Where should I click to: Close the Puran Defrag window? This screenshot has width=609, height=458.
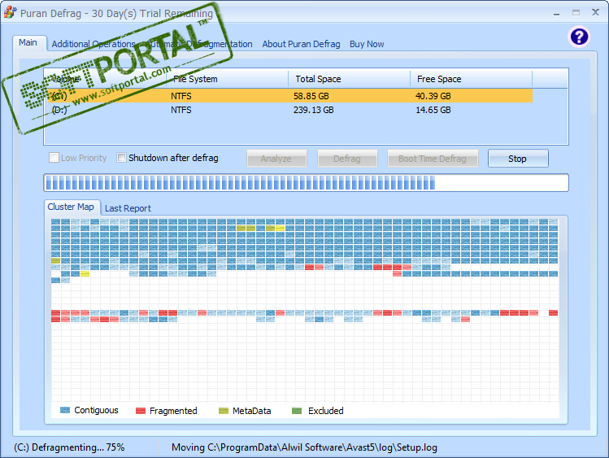[595, 12]
